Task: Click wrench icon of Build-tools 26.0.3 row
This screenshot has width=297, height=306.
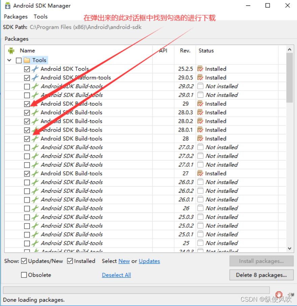Action: pyautogui.click(x=35, y=182)
